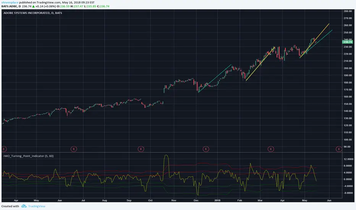Click the 150.00 price axis label

click(x=348, y=104)
